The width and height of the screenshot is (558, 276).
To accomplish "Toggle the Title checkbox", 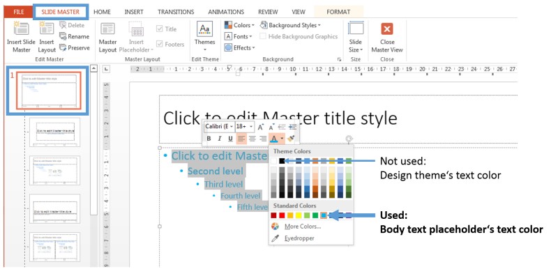I will pos(160,29).
